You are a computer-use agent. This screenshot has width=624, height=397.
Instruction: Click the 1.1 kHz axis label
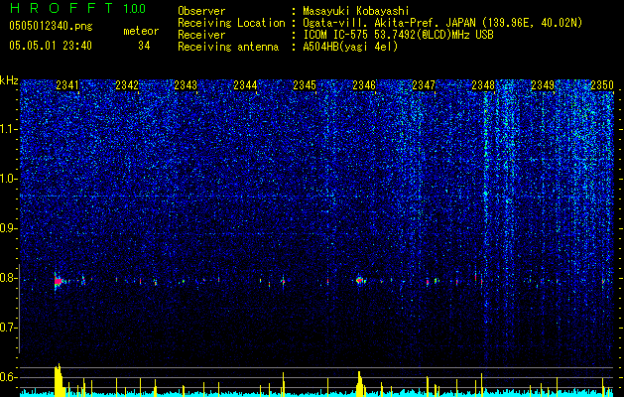[x=9, y=129]
